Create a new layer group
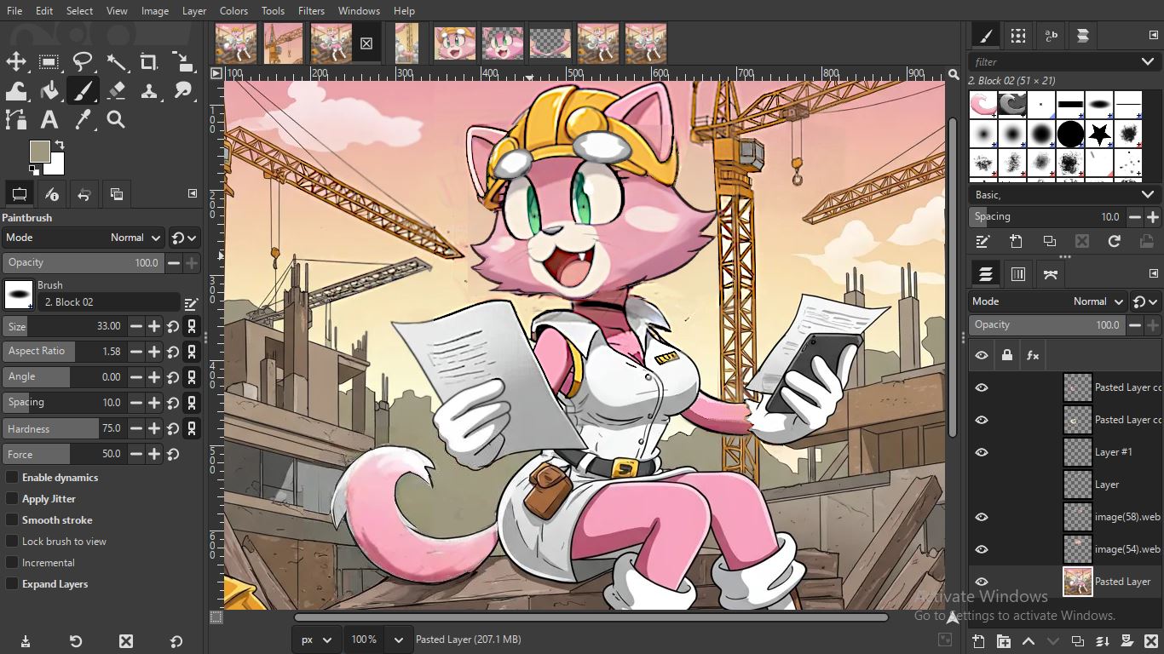Image resolution: width=1164 pixels, height=654 pixels. [1003, 641]
